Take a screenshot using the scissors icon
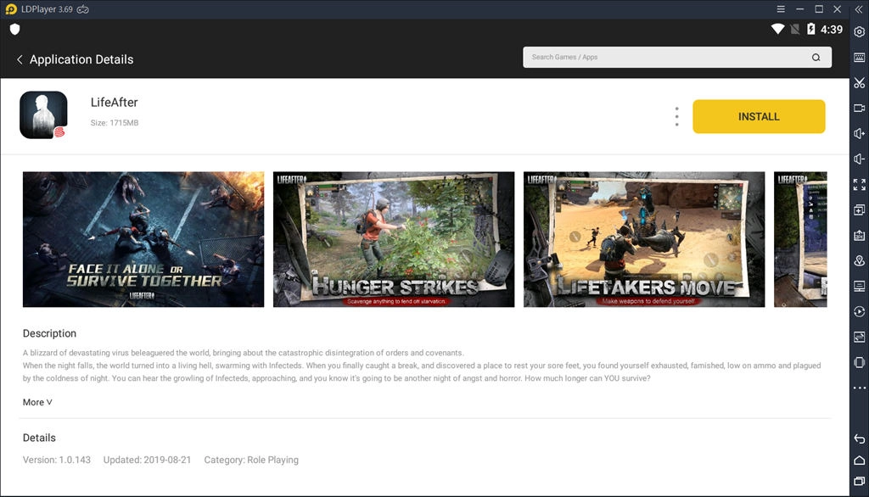Image resolution: width=869 pixels, height=497 pixels. [859, 82]
